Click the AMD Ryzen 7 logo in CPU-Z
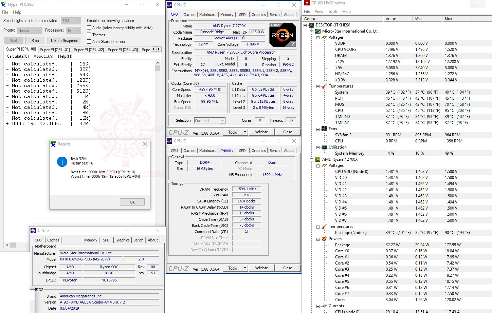 (283, 34)
